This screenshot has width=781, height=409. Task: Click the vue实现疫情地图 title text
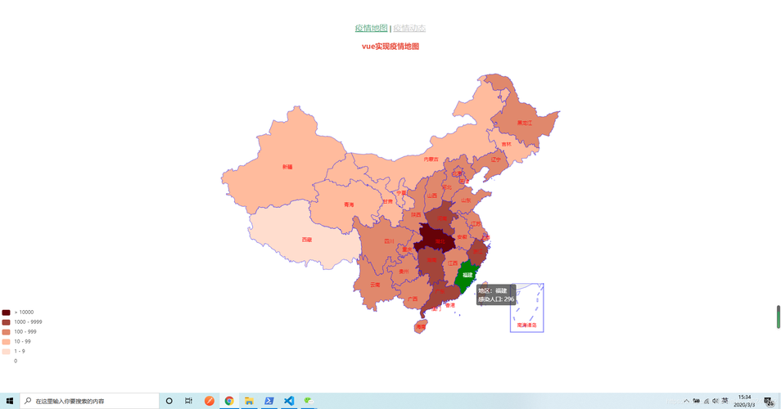[390, 47]
